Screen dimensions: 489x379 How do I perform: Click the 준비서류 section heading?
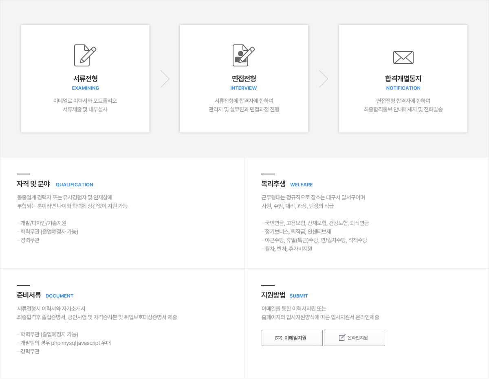[29, 295]
